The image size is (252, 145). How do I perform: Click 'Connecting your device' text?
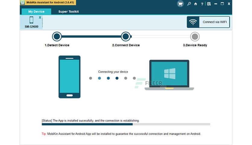113,72
